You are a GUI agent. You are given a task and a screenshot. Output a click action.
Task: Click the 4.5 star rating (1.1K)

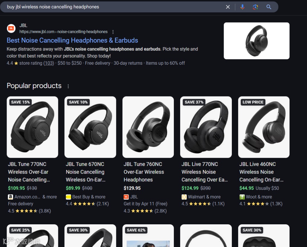pyautogui.click(x=203, y=204)
